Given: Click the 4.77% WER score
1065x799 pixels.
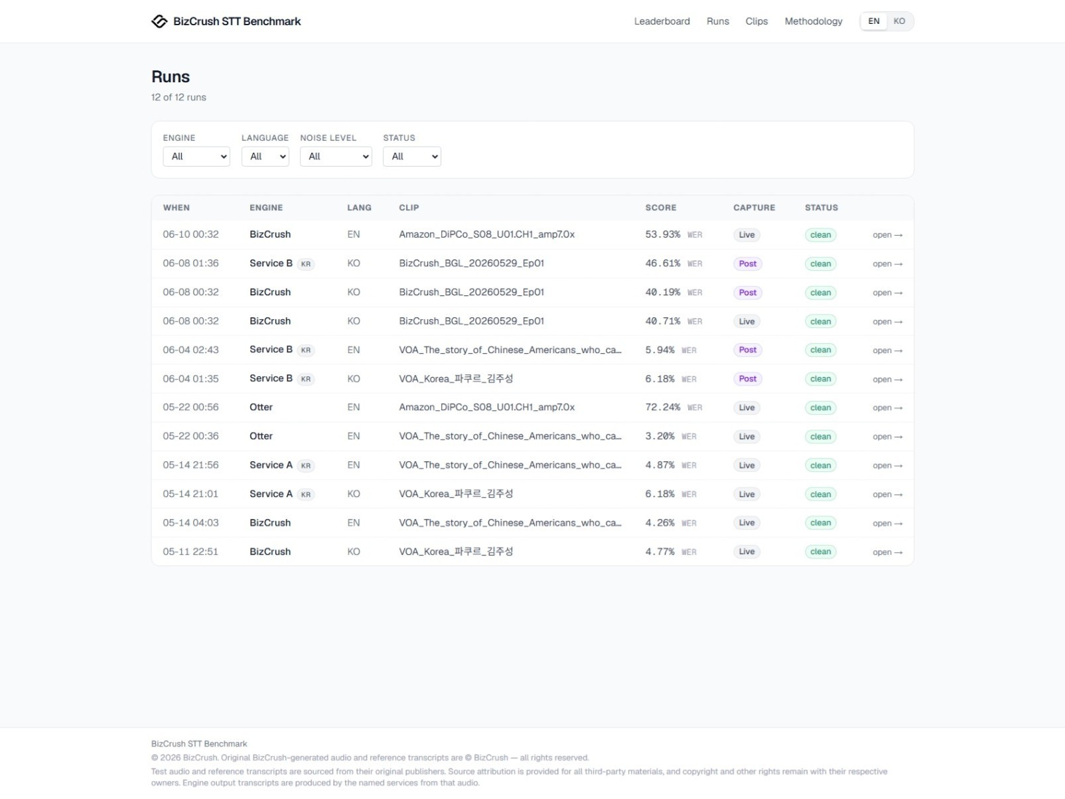Looking at the screenshot, I should pyautogui.click(x=671, y=551).
